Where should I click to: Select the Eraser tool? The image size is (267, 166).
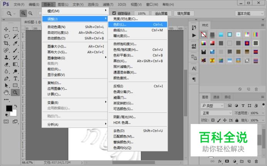click(6, 64)
